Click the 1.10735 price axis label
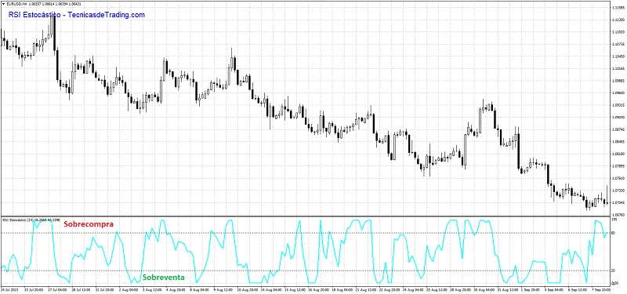The image size is (627, 294). [x=618, y=44]
